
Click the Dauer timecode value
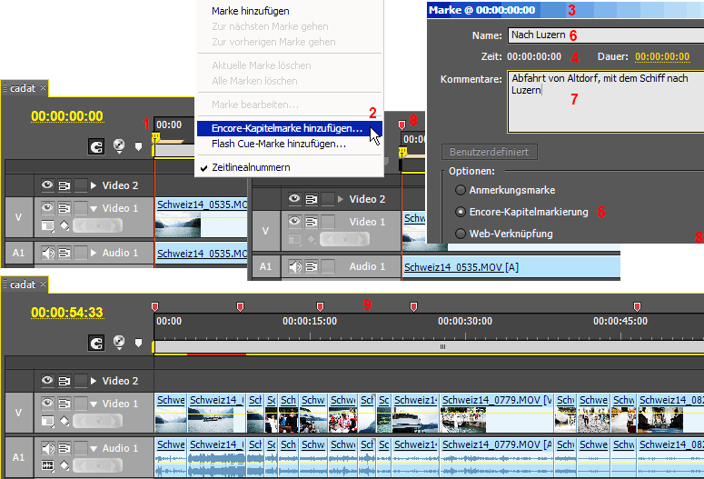662,56
